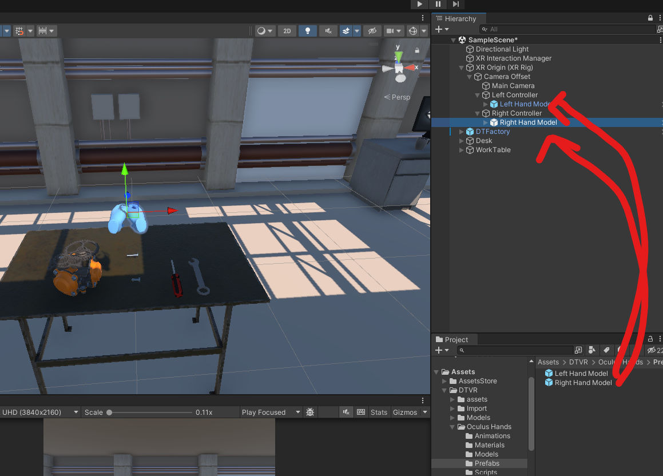663x476 pixels.
Task: Select Desk object in Hierarchy
Action: (x=484, y=141)
